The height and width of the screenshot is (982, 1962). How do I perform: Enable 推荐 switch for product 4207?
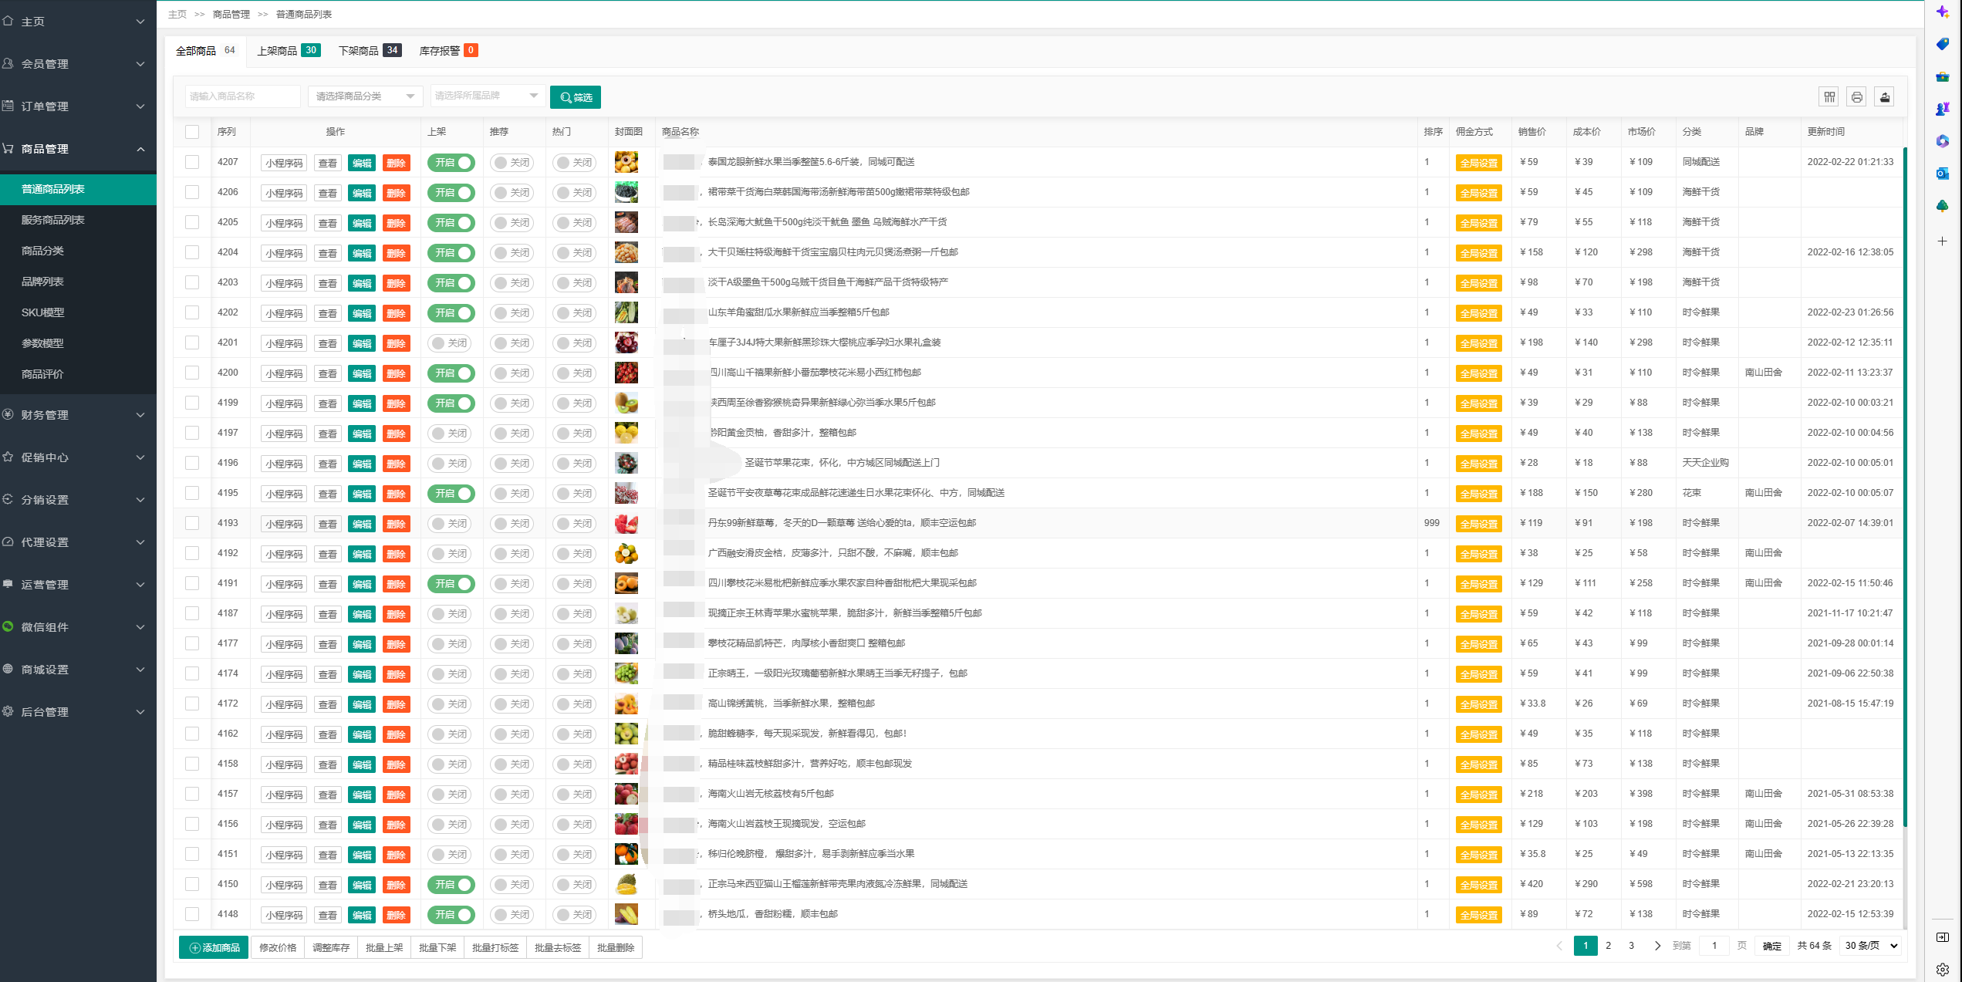point(512,163)
